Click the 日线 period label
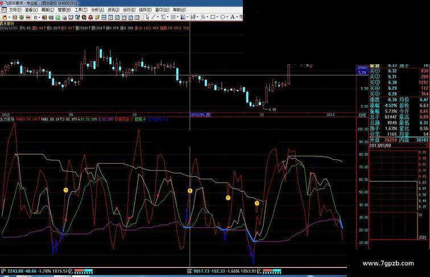This screenshot has height=277, width=430. point(362,115)
